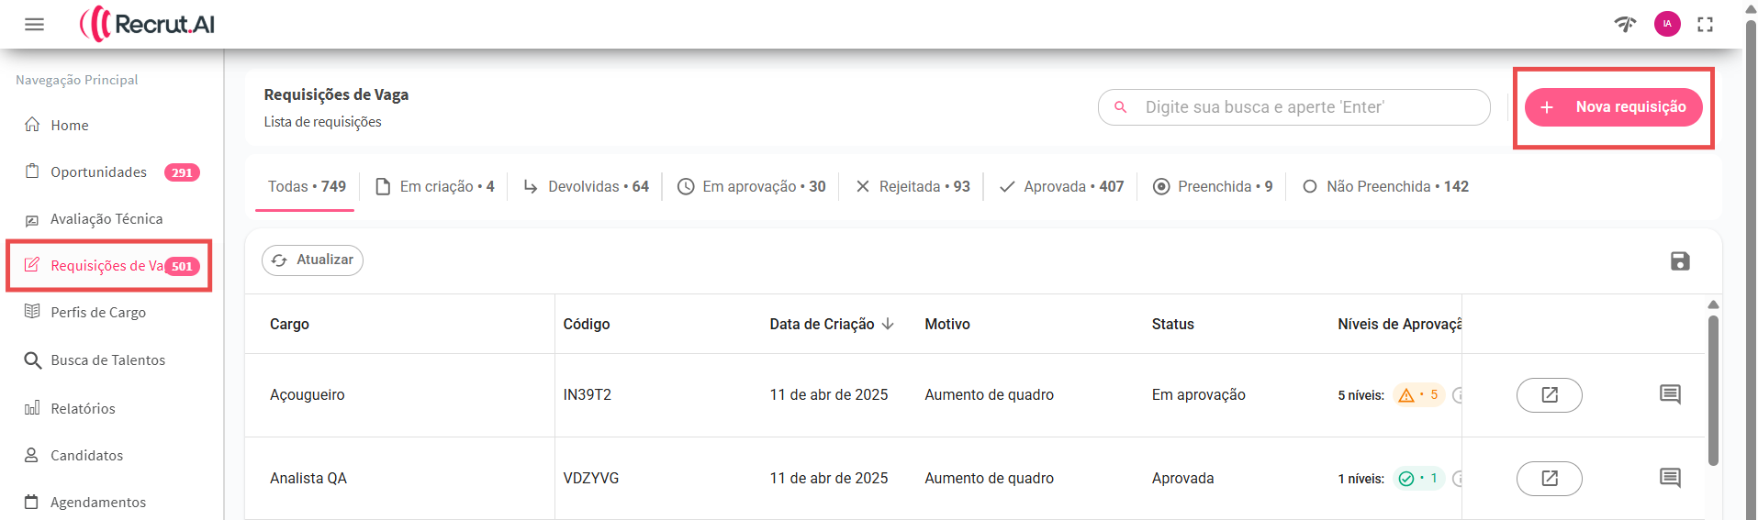Go to Busca de Talentos in sidebar
1758x520 pixels.
107,360
